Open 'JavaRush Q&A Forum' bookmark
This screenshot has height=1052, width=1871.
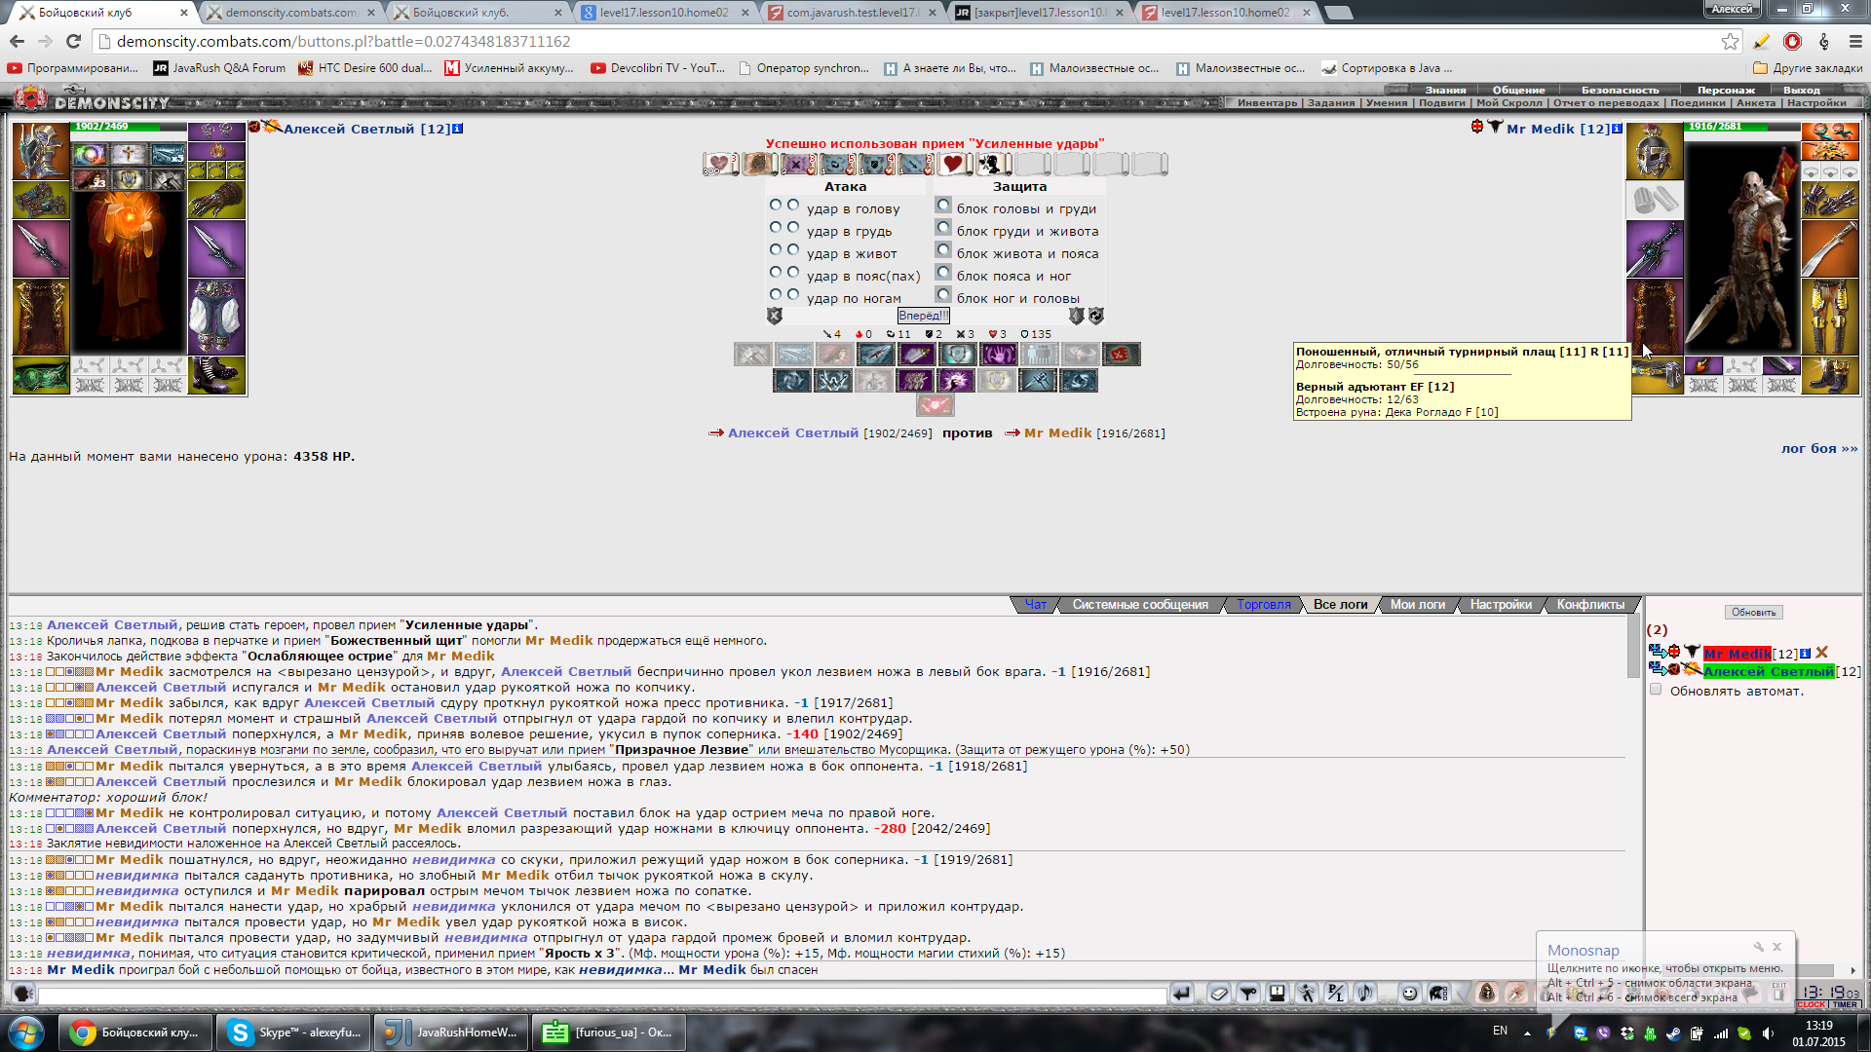(218, 68)
